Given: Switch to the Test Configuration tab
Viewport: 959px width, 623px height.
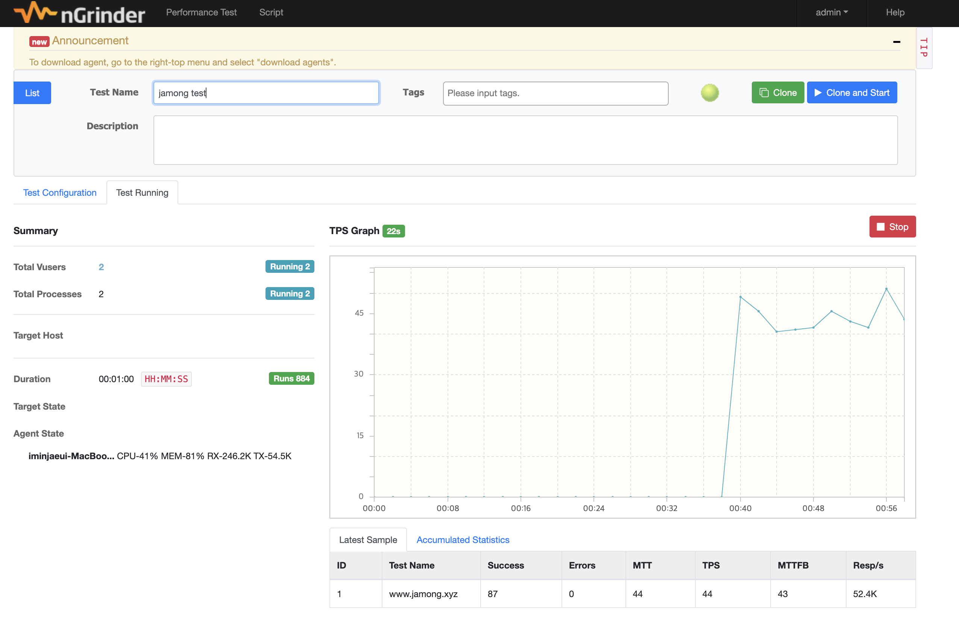Looking at the screenshot, I should (x=60, y=192).
